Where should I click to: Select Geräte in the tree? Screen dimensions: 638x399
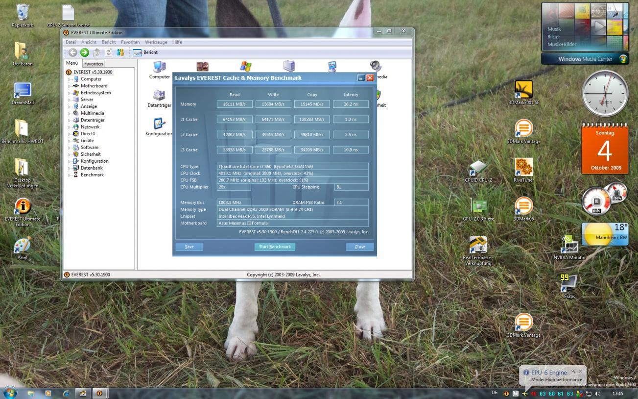87,141
